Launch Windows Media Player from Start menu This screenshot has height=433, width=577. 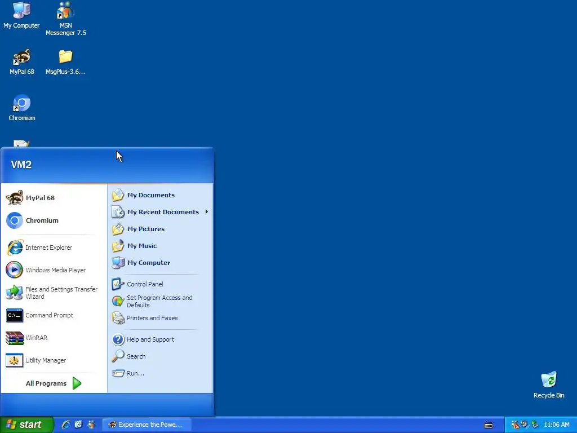click(x=54, y=270)
